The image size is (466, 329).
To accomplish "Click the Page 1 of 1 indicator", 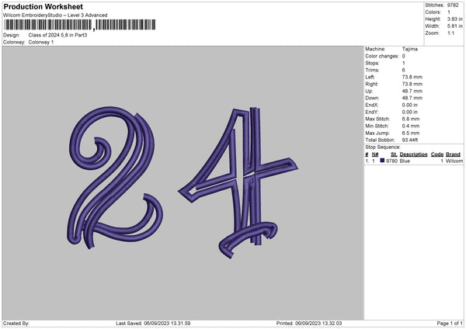I will click(x=450, y=324).
